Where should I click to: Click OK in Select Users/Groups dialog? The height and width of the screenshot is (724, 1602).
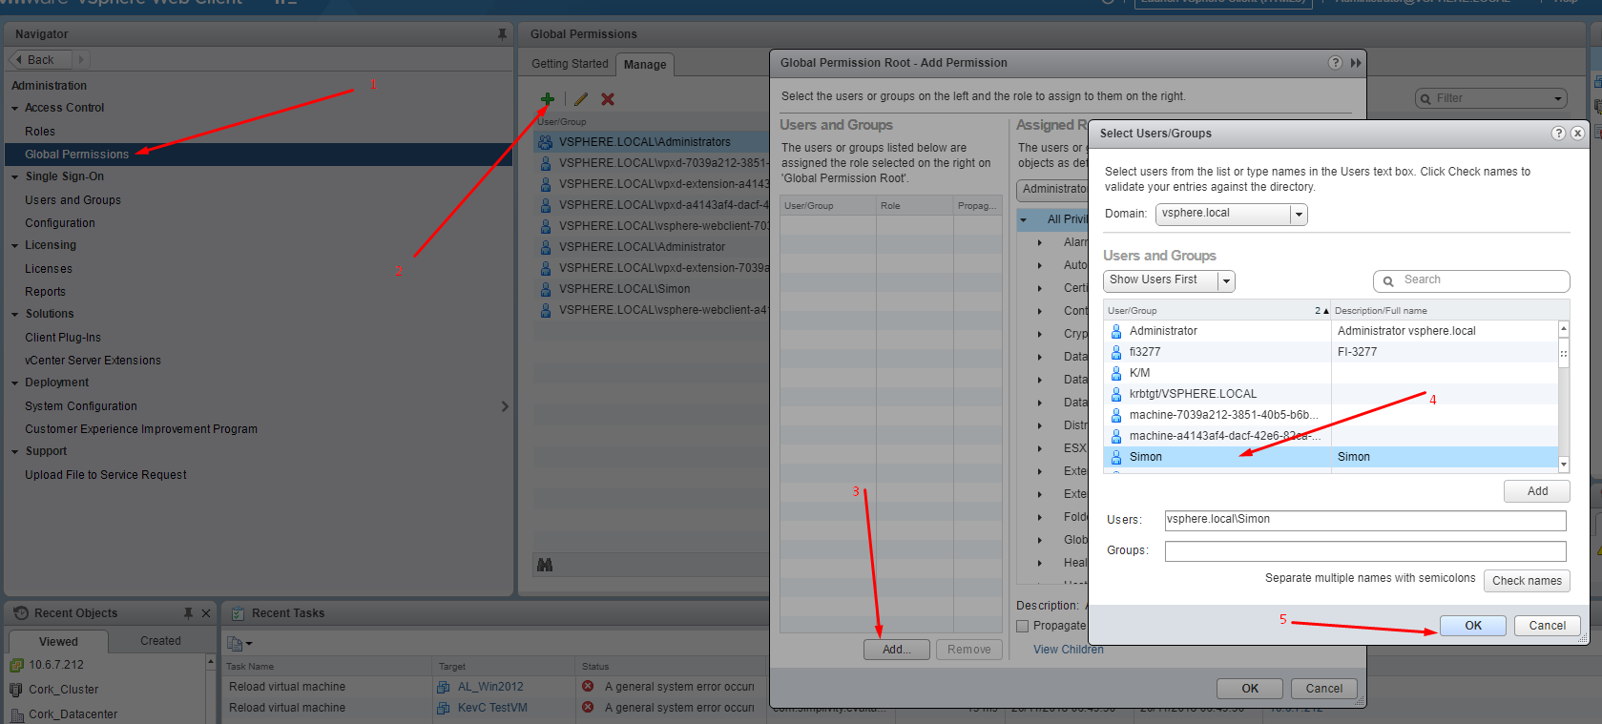coord(1473,626)
